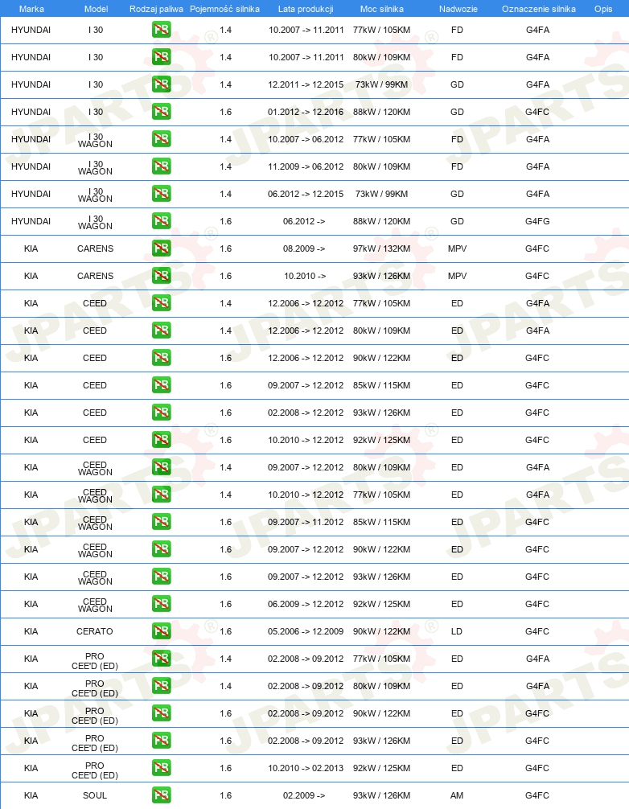This screenshot has height=809, width=629.
Task: Click petrol icon for Kia Carens 93kW/126KM row
Action: [162, 276]
